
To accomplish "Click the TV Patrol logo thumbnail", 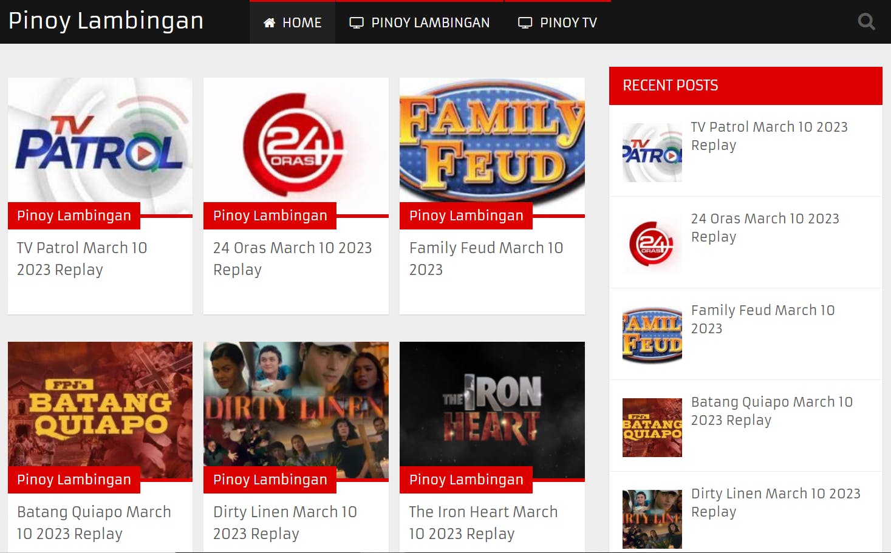I will (100, 146).
